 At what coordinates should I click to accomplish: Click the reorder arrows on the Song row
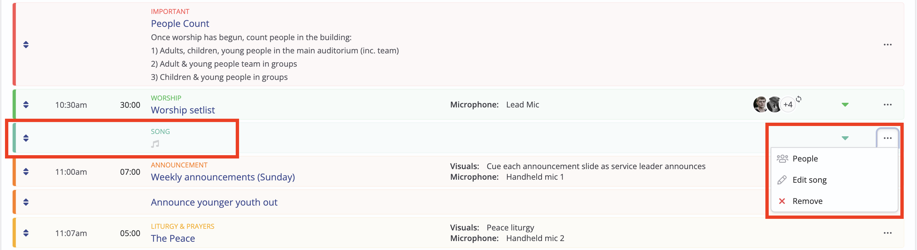point(26,138)
